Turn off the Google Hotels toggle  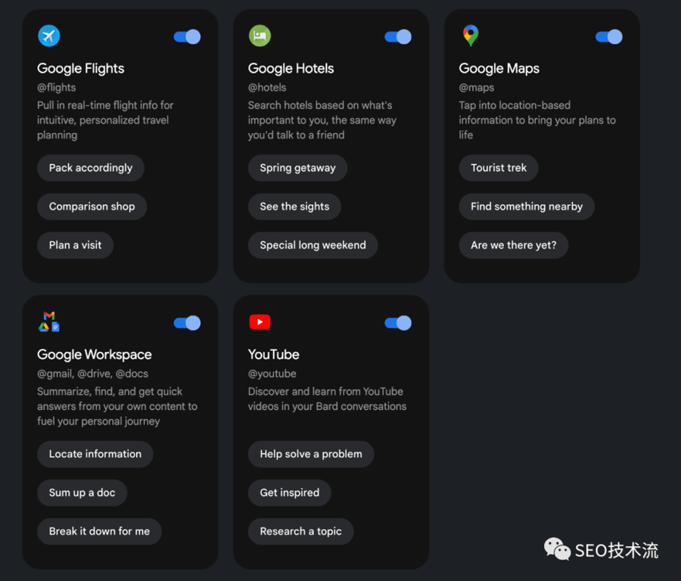pos(398,36)
